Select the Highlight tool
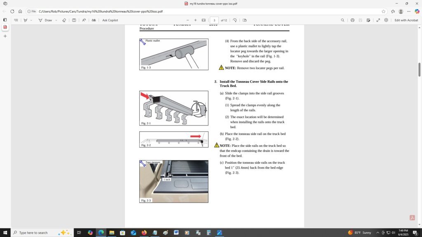The width and height of the screenshot is (422, 237). pos(26,20)
